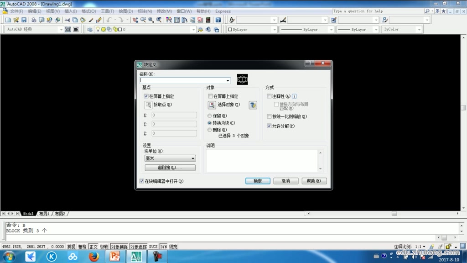Open the 块单位 dropdown showing 毫米
Screen dimensions: 467x263
pos(192,158)
